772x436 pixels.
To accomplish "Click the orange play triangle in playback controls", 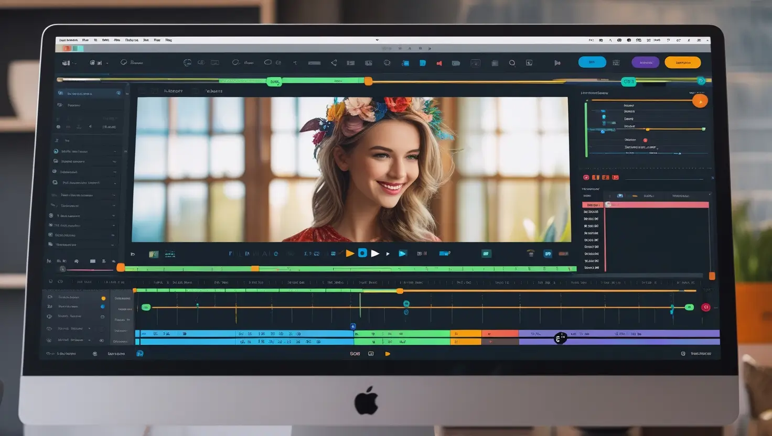I will [x=350, y=254].
